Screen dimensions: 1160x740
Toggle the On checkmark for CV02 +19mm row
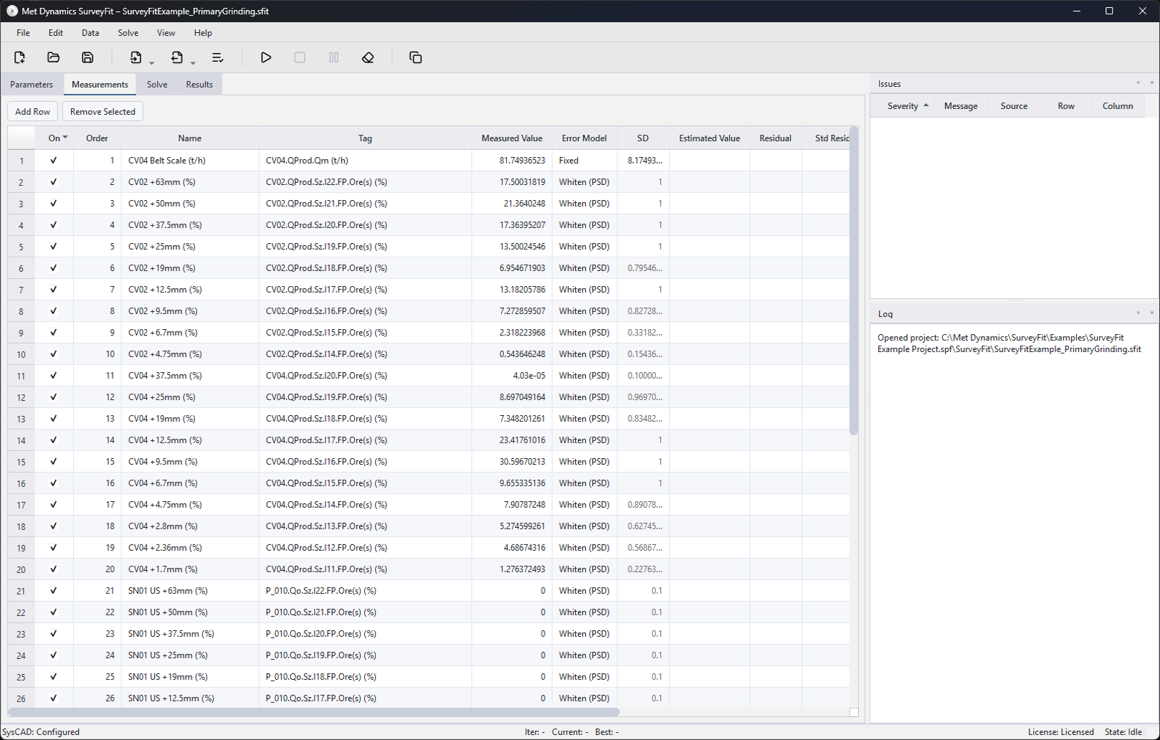pos(54,268)
